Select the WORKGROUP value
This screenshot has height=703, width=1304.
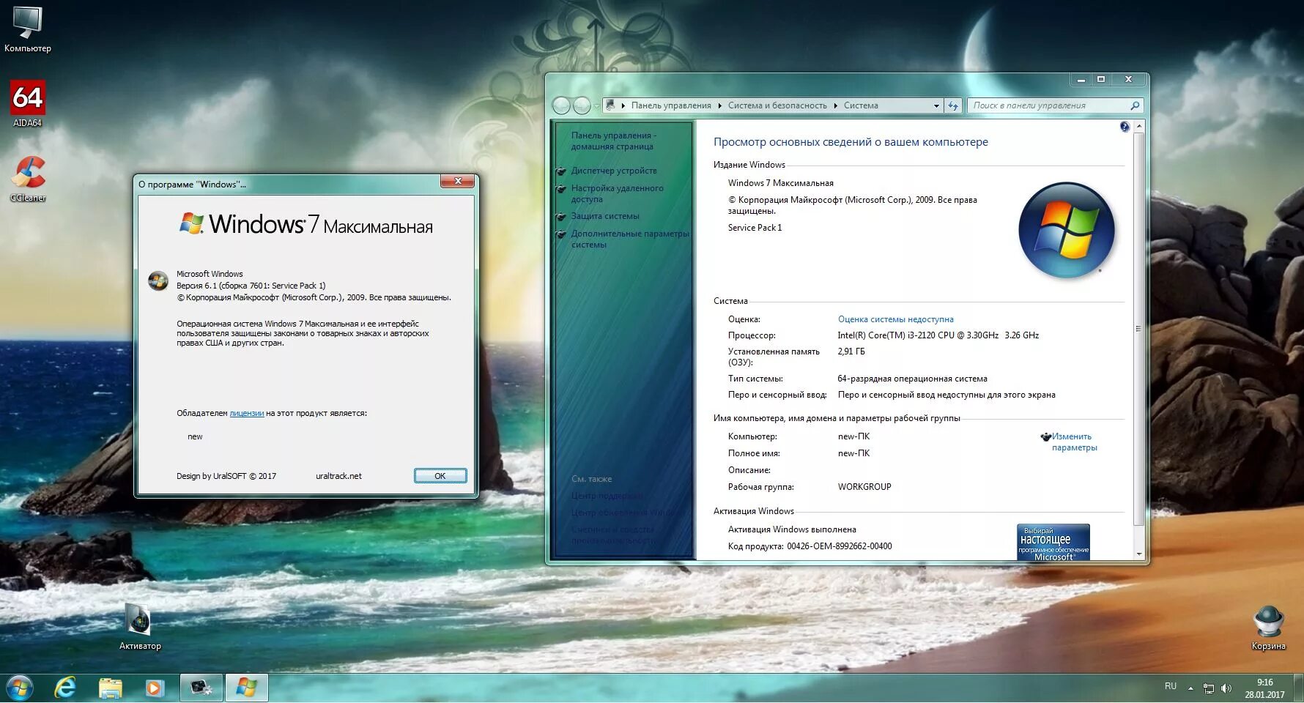(864, 487)
